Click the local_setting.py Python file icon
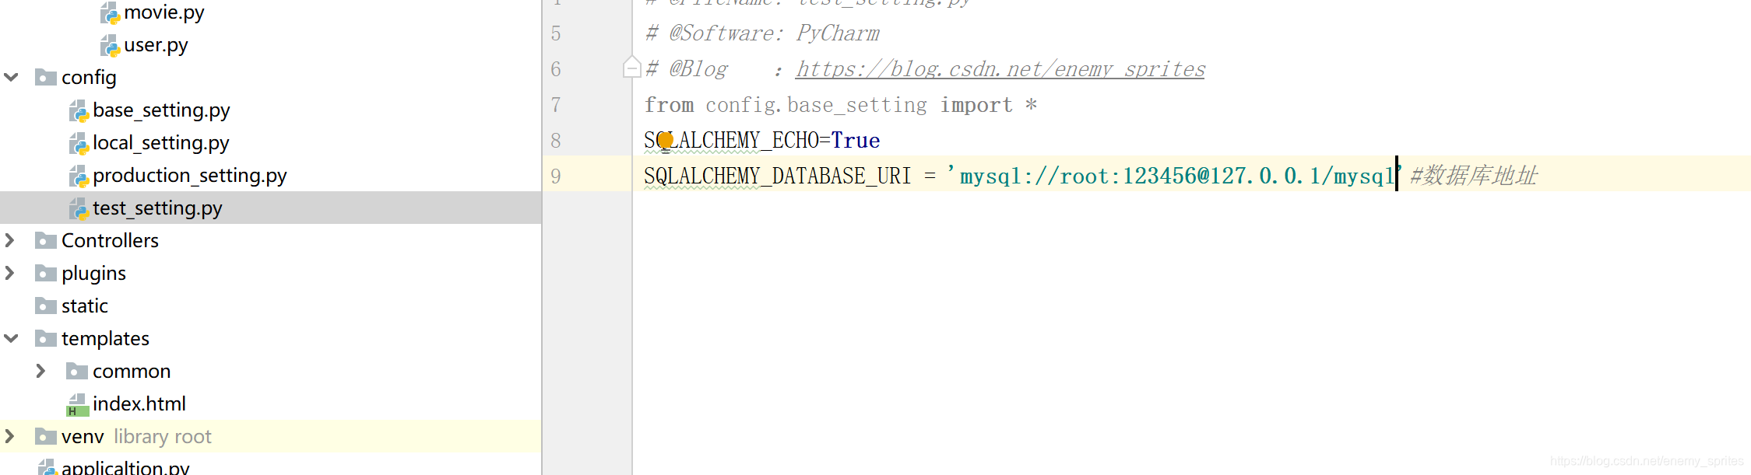The width and height of the screenshot is (1751, 475). click(x=79, y=144)
